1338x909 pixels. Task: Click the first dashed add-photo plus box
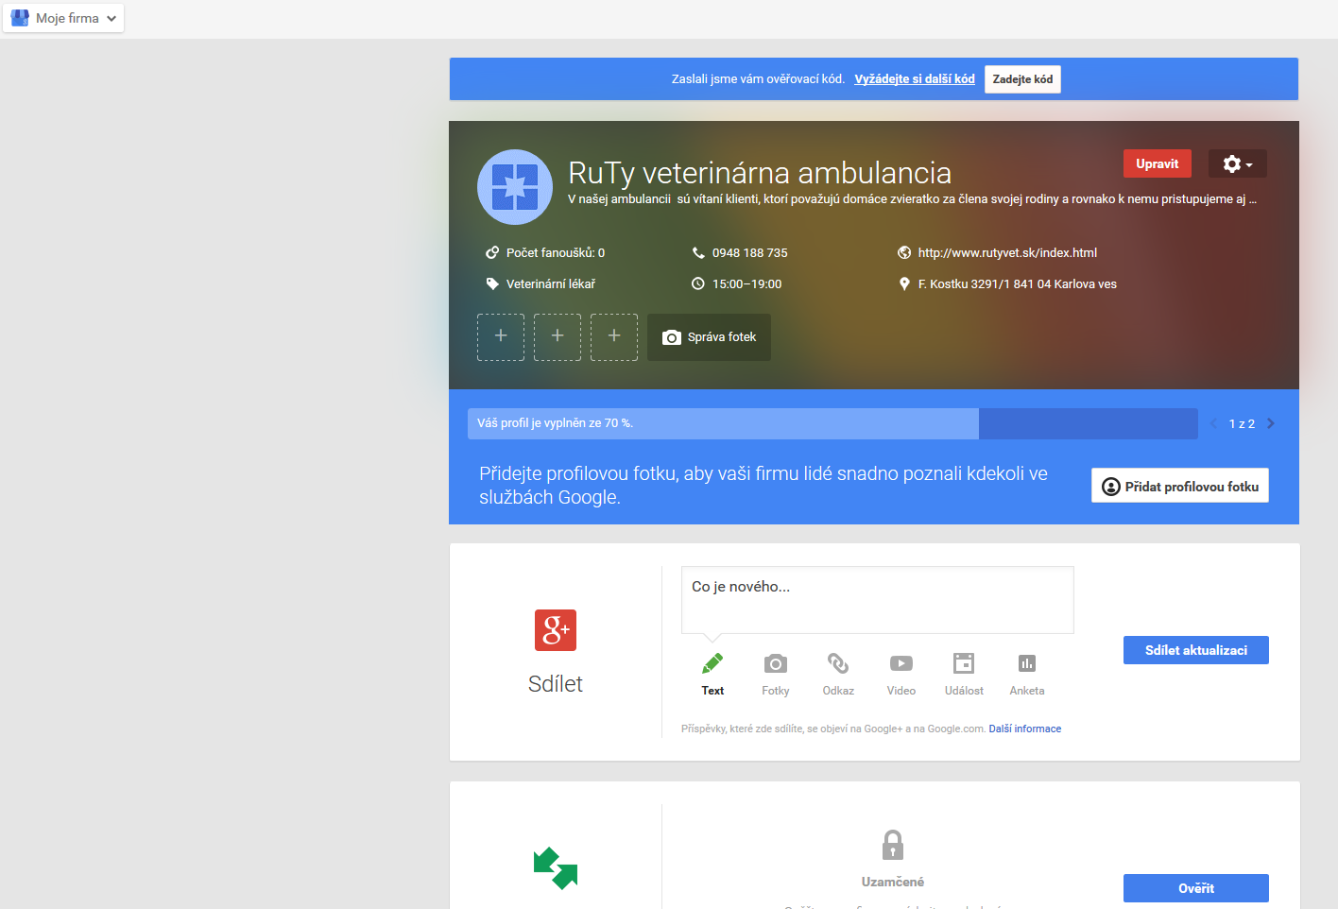(501, 337)
